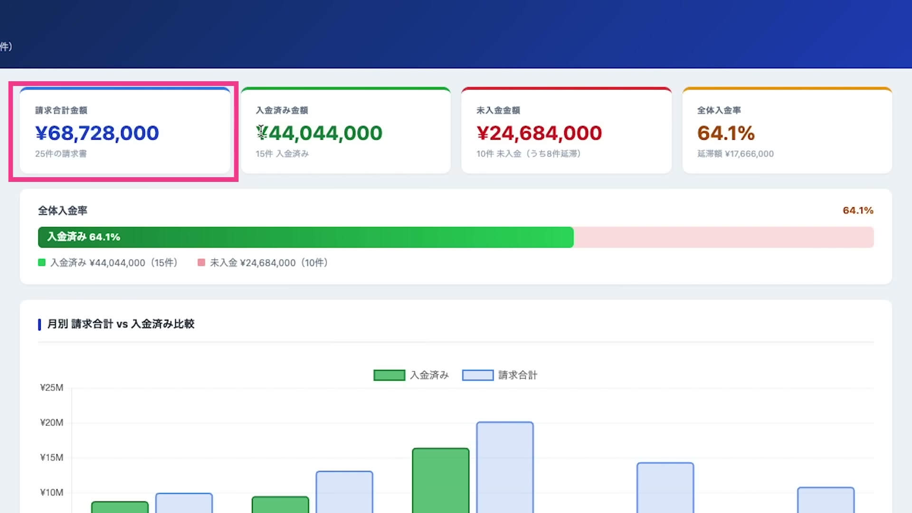Viewport: 912px width, 513px height.
Task: Toggle the 請求合計 legend item in the chart
Action: (500, 375)
